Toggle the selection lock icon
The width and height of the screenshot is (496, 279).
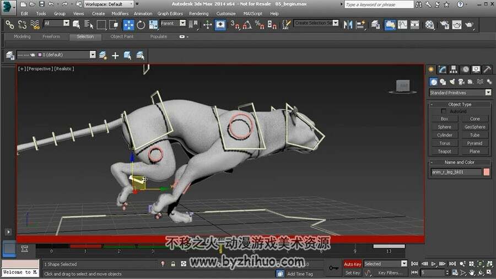(173, 264)
